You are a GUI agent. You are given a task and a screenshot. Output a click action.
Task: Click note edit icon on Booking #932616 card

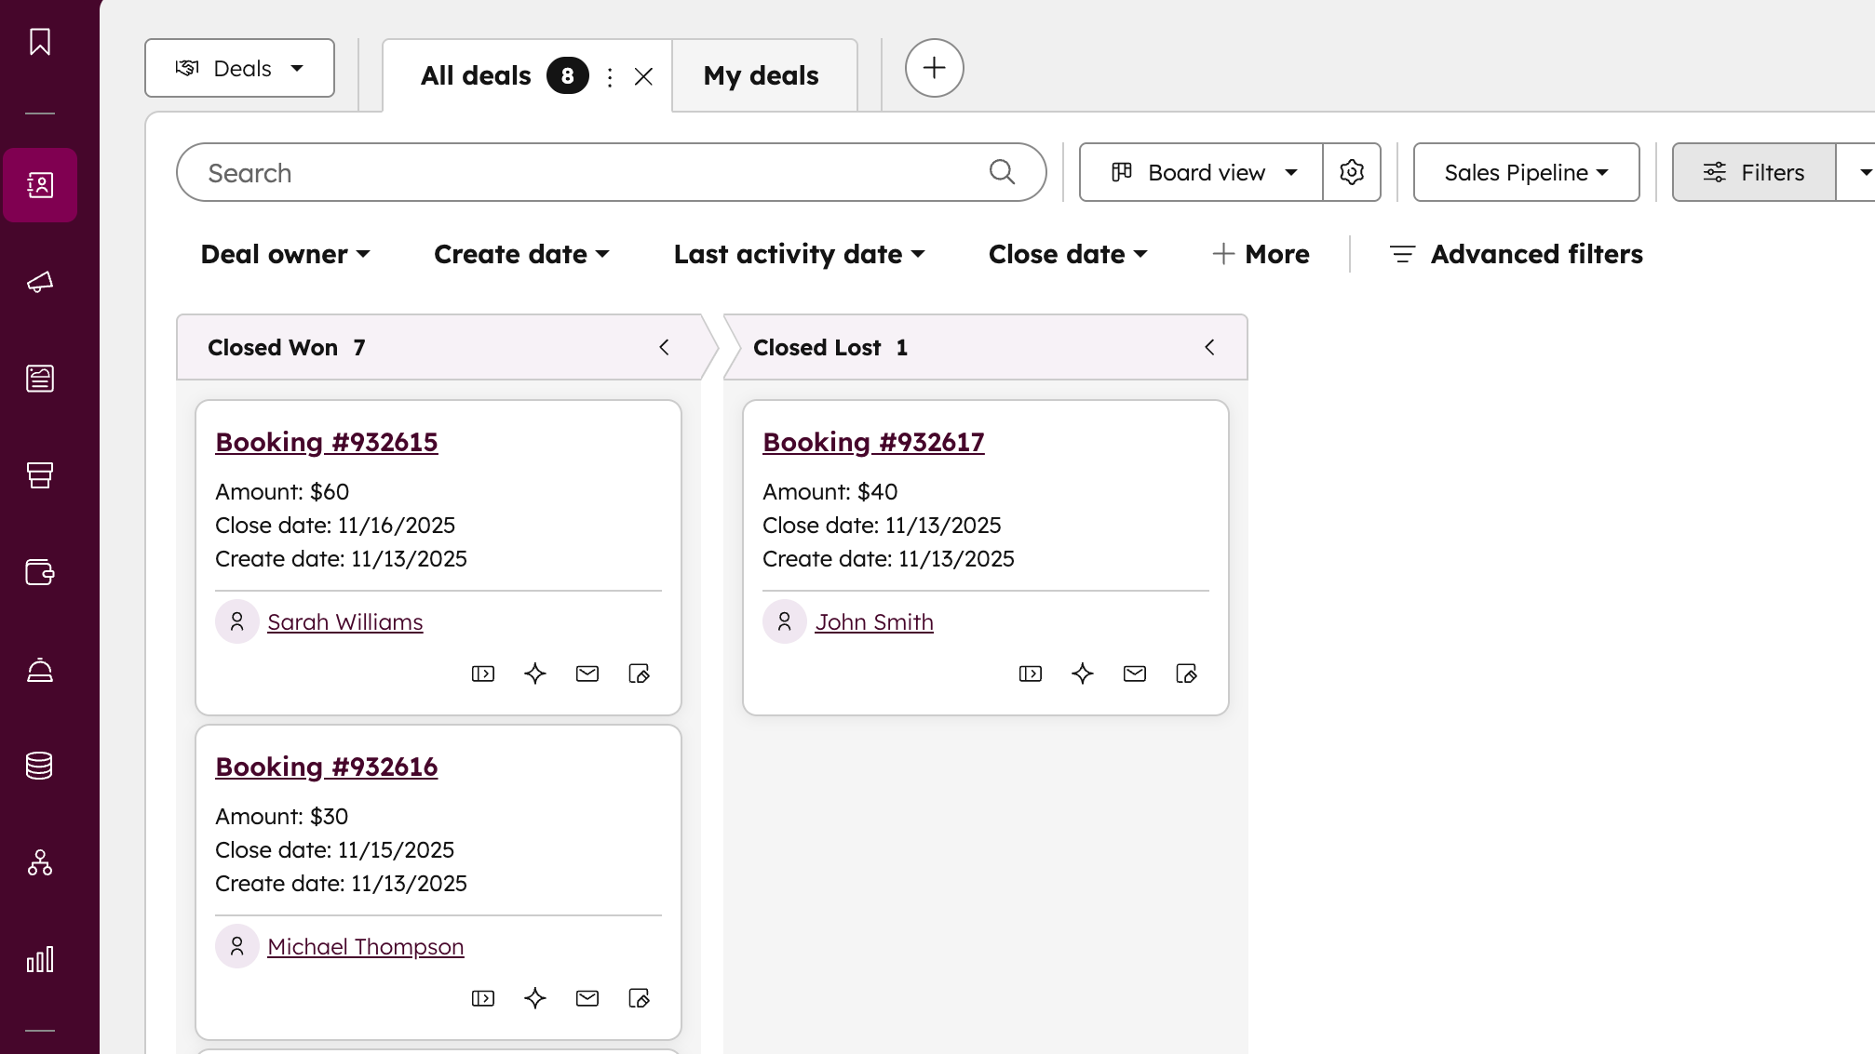pyautogui.click(x=639, y=998)
